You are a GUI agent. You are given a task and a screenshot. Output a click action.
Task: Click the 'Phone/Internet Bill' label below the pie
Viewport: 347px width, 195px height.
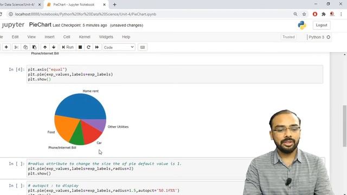[62, 147]
